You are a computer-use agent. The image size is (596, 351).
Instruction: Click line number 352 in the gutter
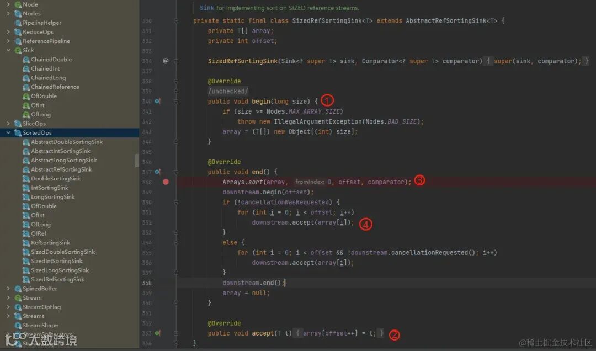pos(147,222)
